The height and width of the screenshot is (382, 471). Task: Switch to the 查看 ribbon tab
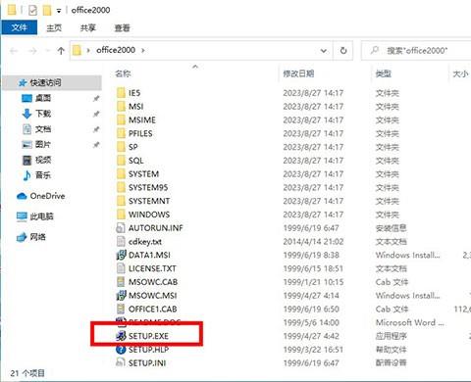(122, 27)
